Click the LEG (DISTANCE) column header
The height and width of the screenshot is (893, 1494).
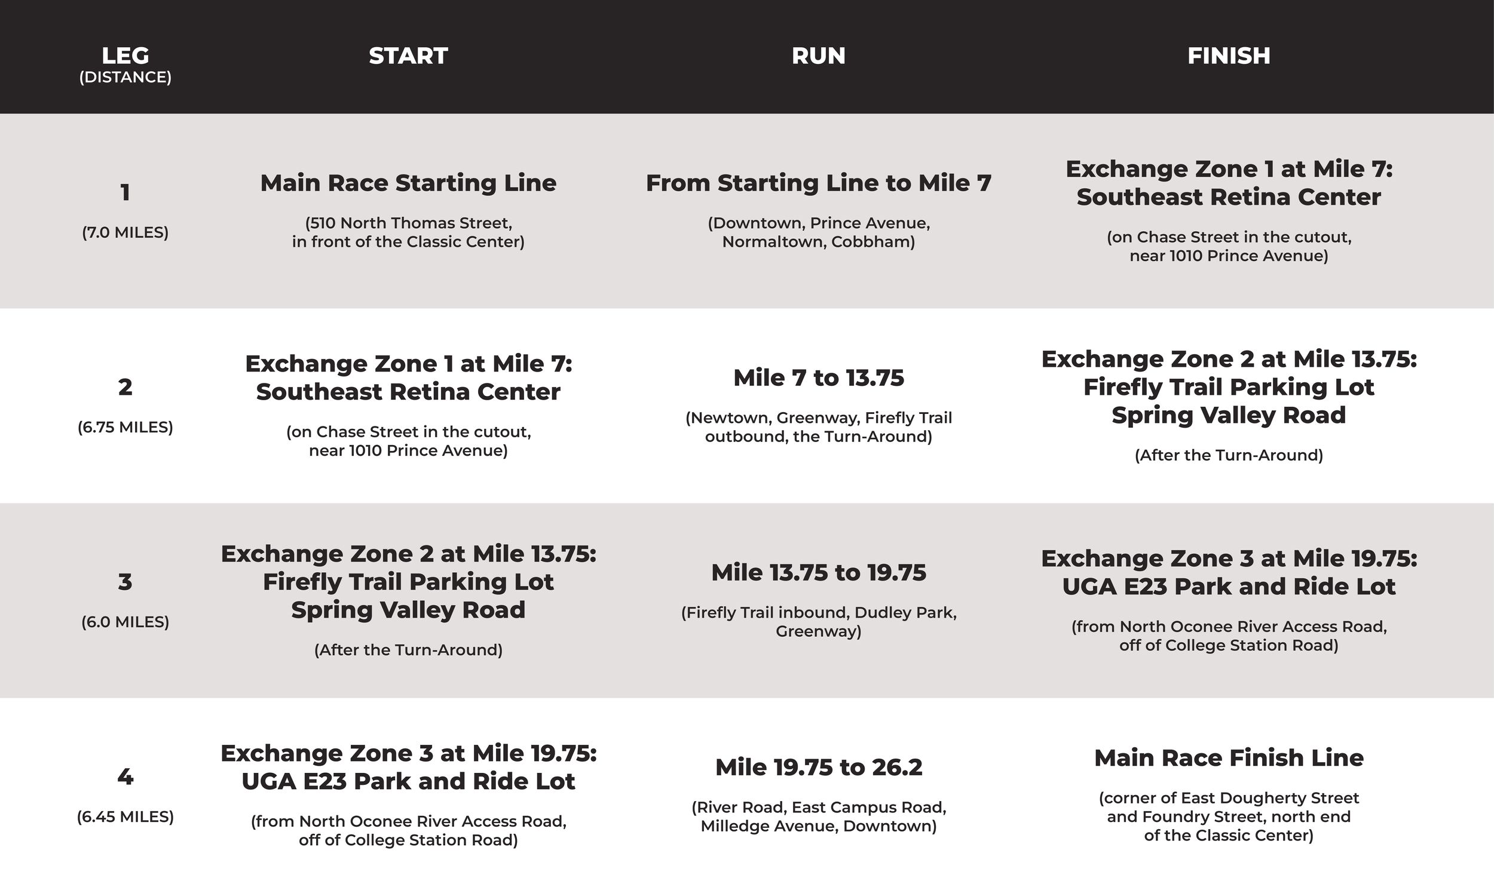click(x=125, y=65)
